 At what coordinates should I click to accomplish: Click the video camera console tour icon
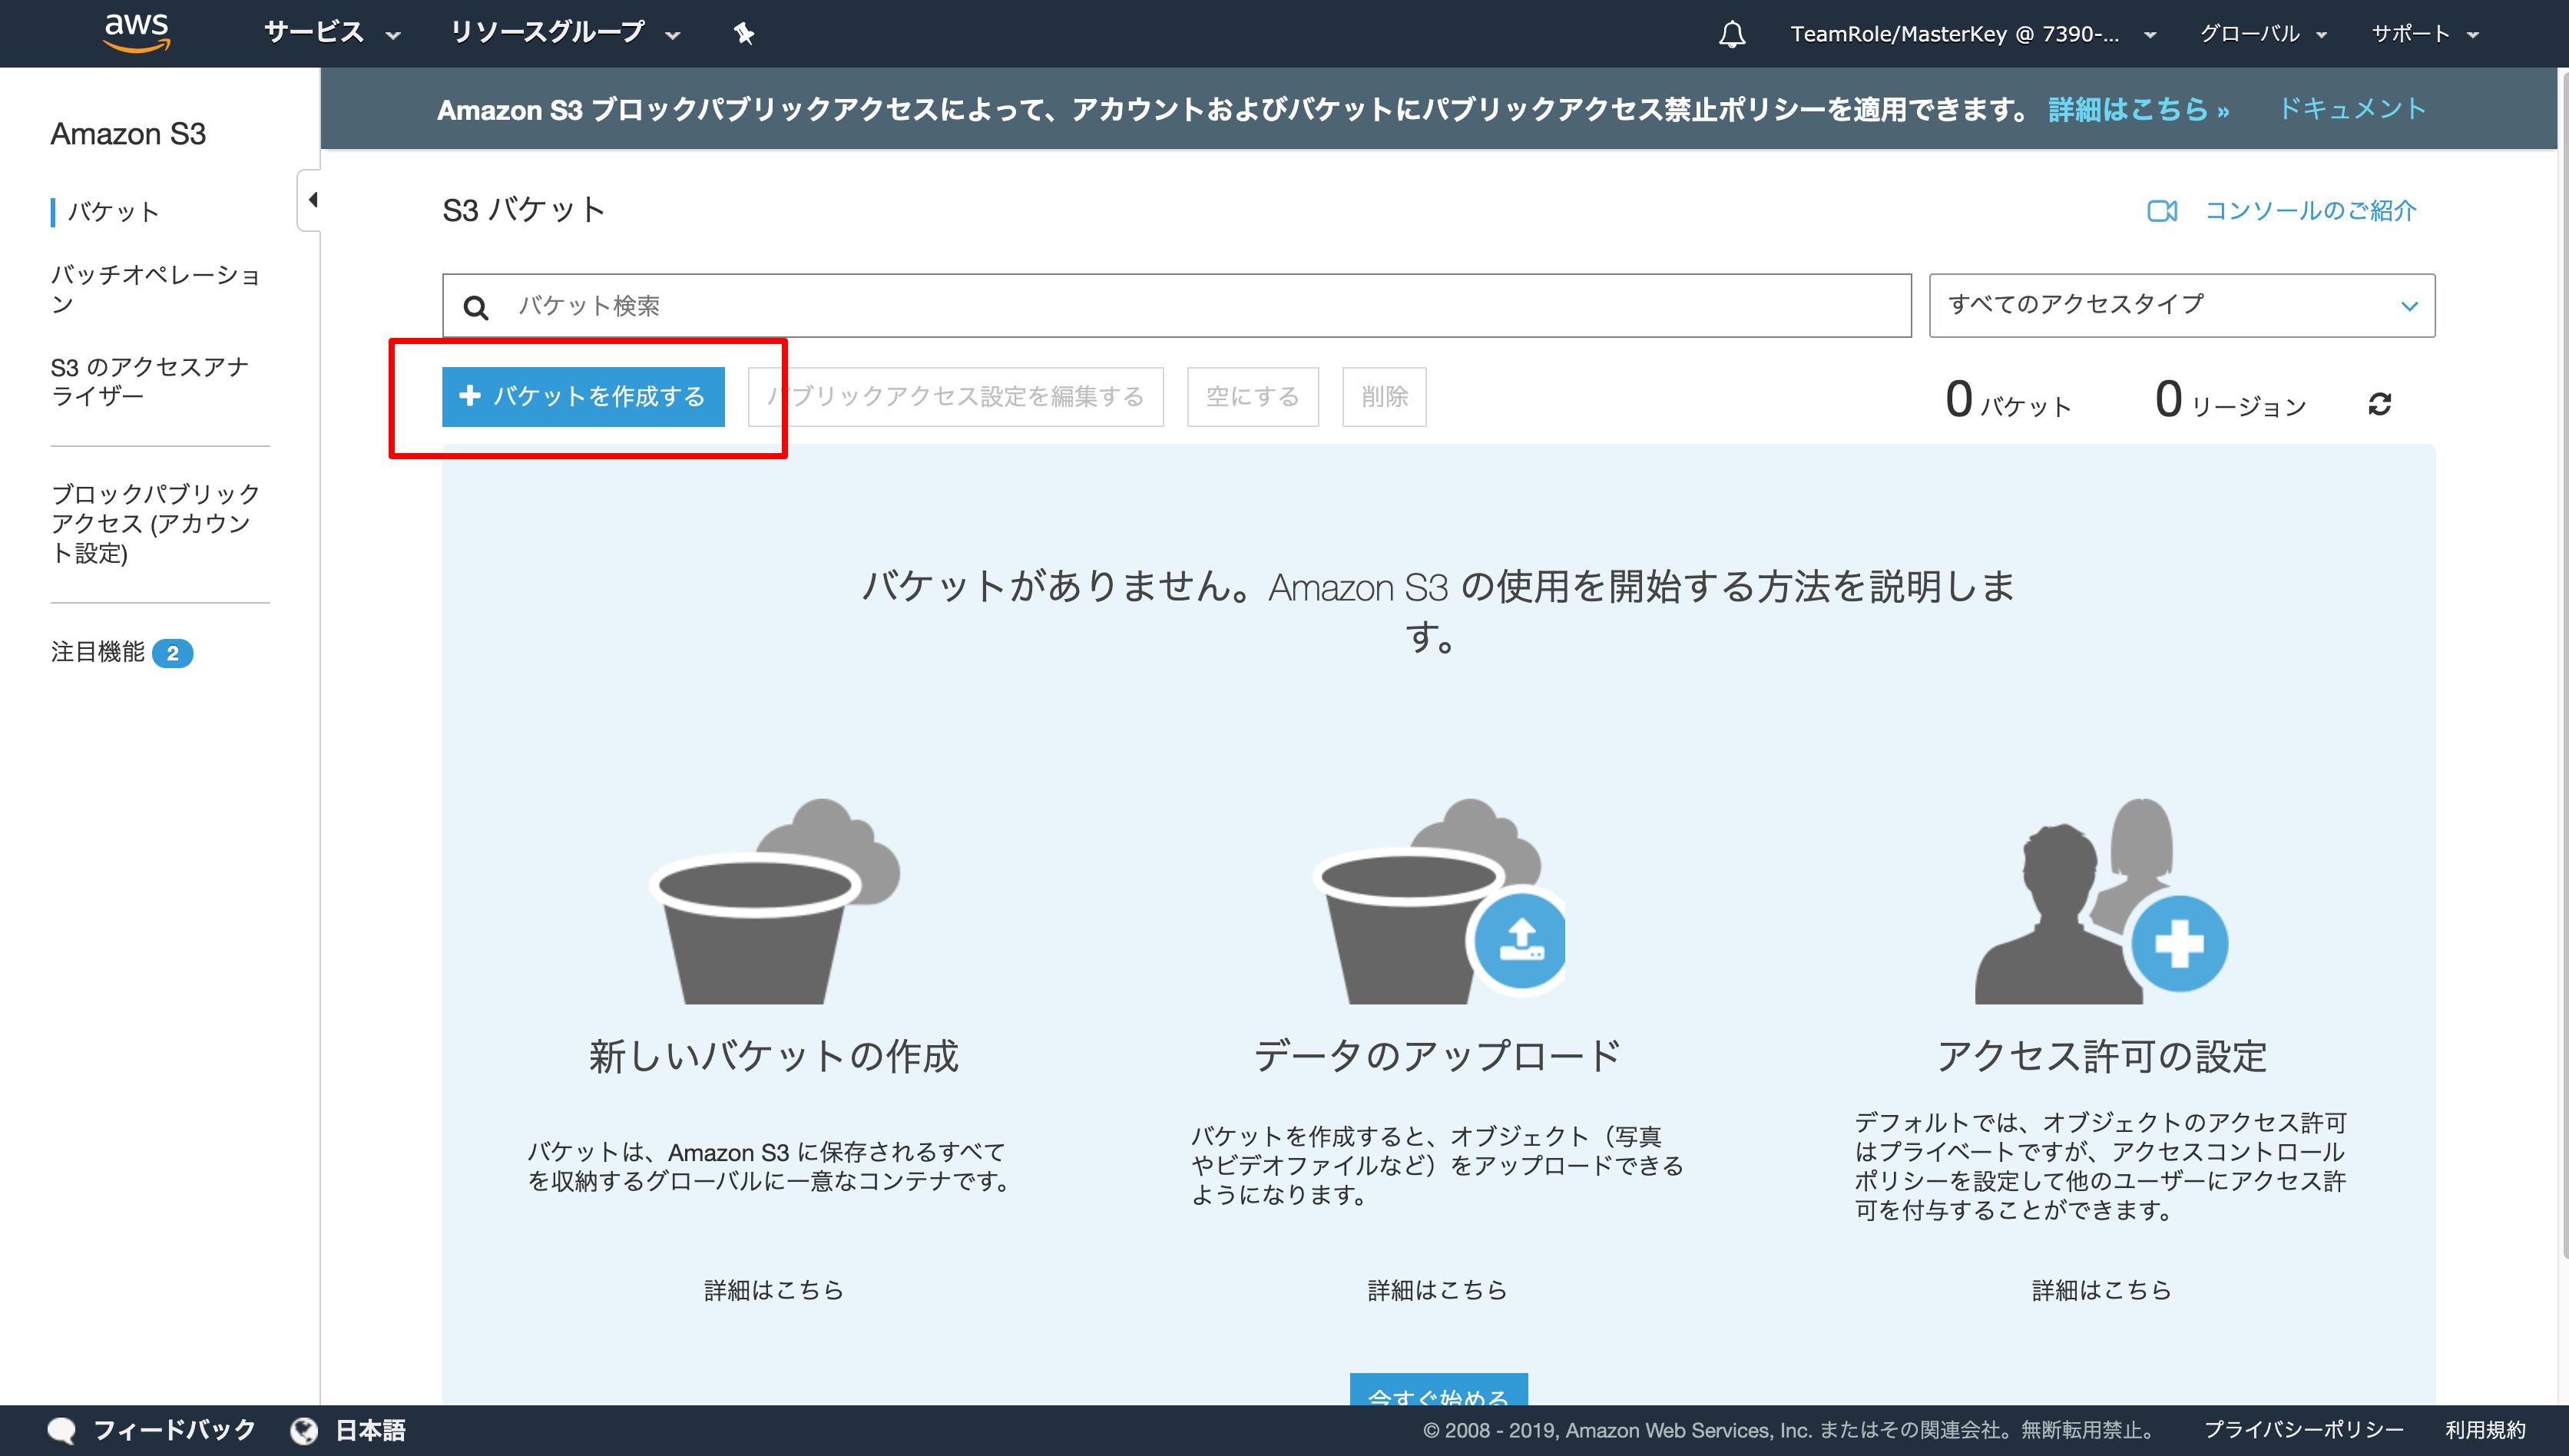point(2162,211)
